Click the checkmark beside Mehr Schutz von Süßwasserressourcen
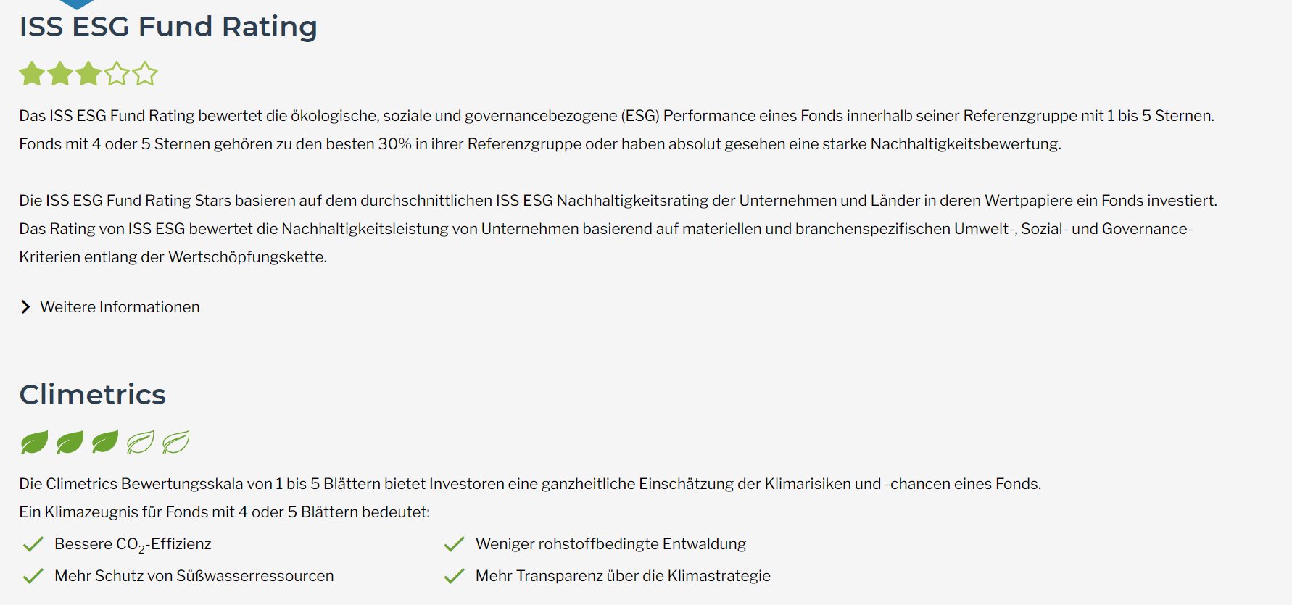Viewport: 1292px width, 605px height. (33, 575)
